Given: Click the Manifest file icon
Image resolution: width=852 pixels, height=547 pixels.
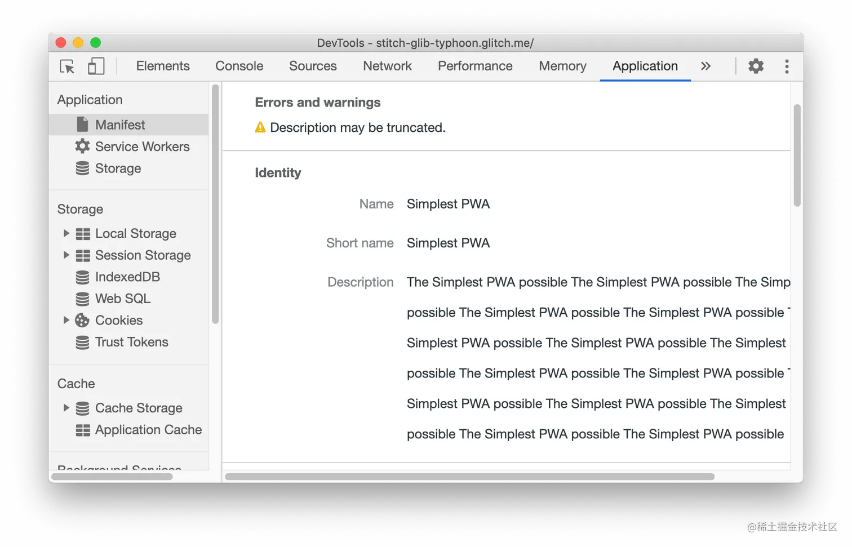Looking at the screenshot, I should [x=82, y=124].
